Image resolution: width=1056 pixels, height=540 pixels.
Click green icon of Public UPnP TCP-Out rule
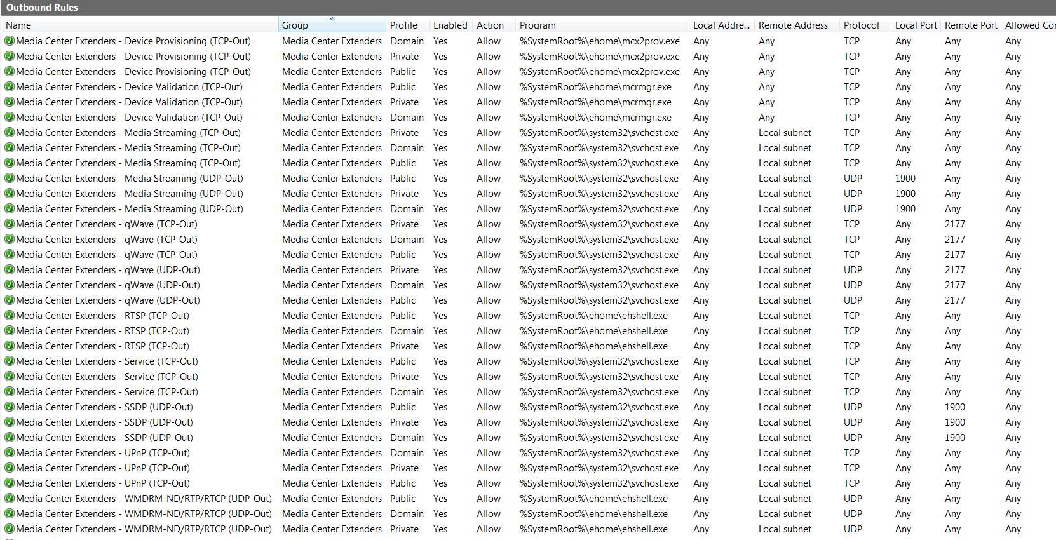pos(10,483)
